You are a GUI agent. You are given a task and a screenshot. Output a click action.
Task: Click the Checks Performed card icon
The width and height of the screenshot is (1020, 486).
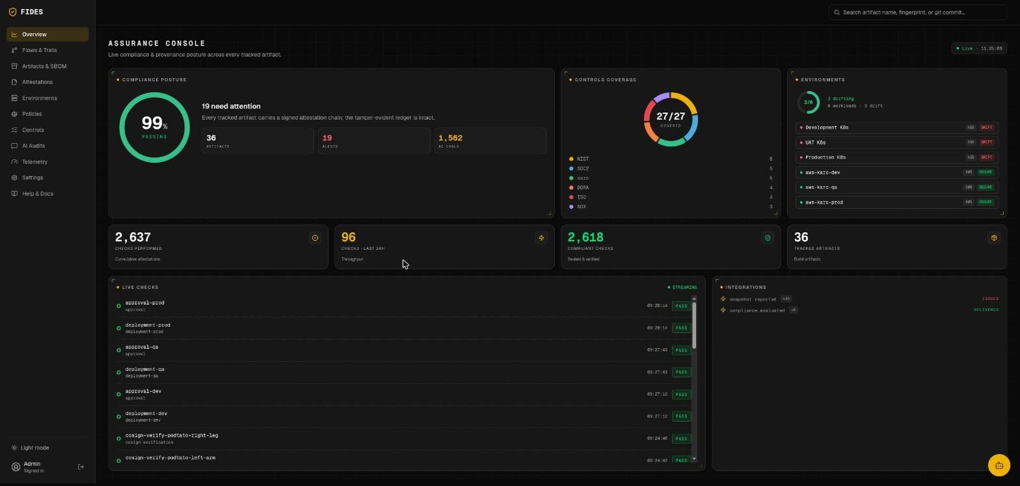pyautogui.click(x=315, y=238)
